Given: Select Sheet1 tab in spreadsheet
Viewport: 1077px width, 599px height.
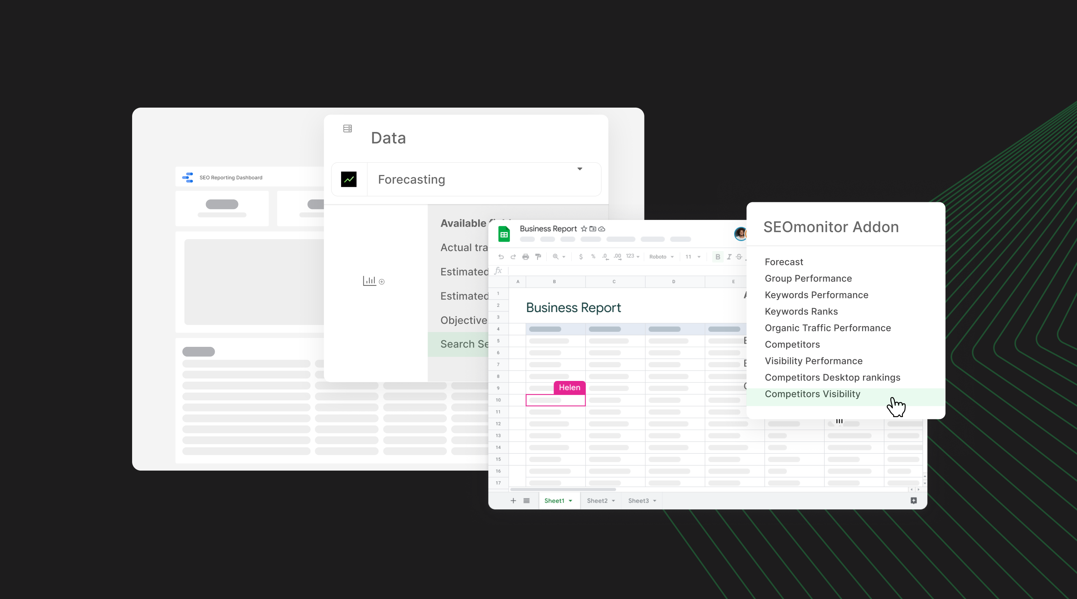Looking at the screenshot, I should pos(555,501).
